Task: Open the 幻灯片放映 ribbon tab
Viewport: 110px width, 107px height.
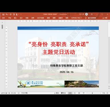Action: click(x=40, y=18)
